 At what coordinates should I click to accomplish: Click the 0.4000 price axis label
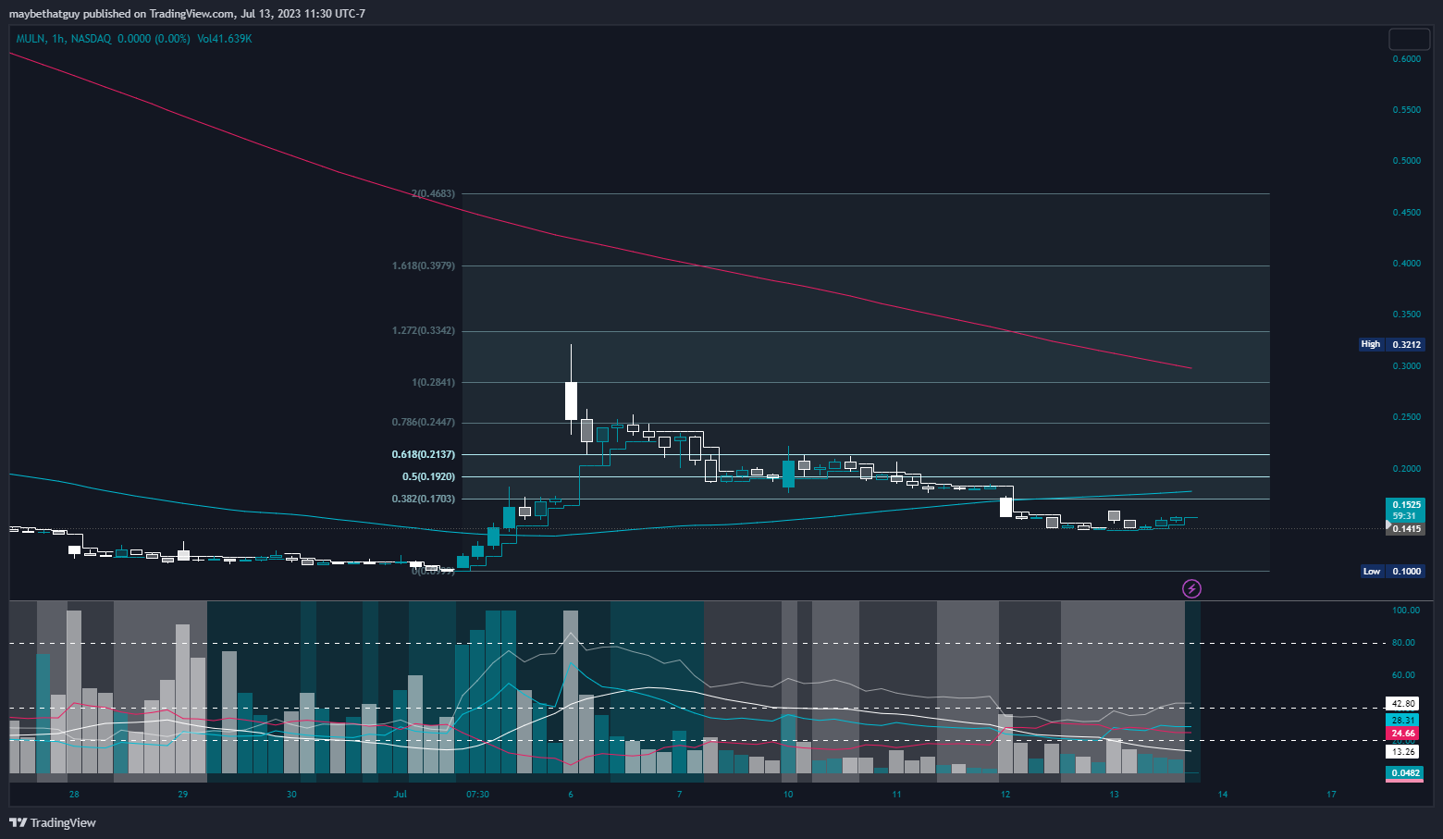(1406, 263)
